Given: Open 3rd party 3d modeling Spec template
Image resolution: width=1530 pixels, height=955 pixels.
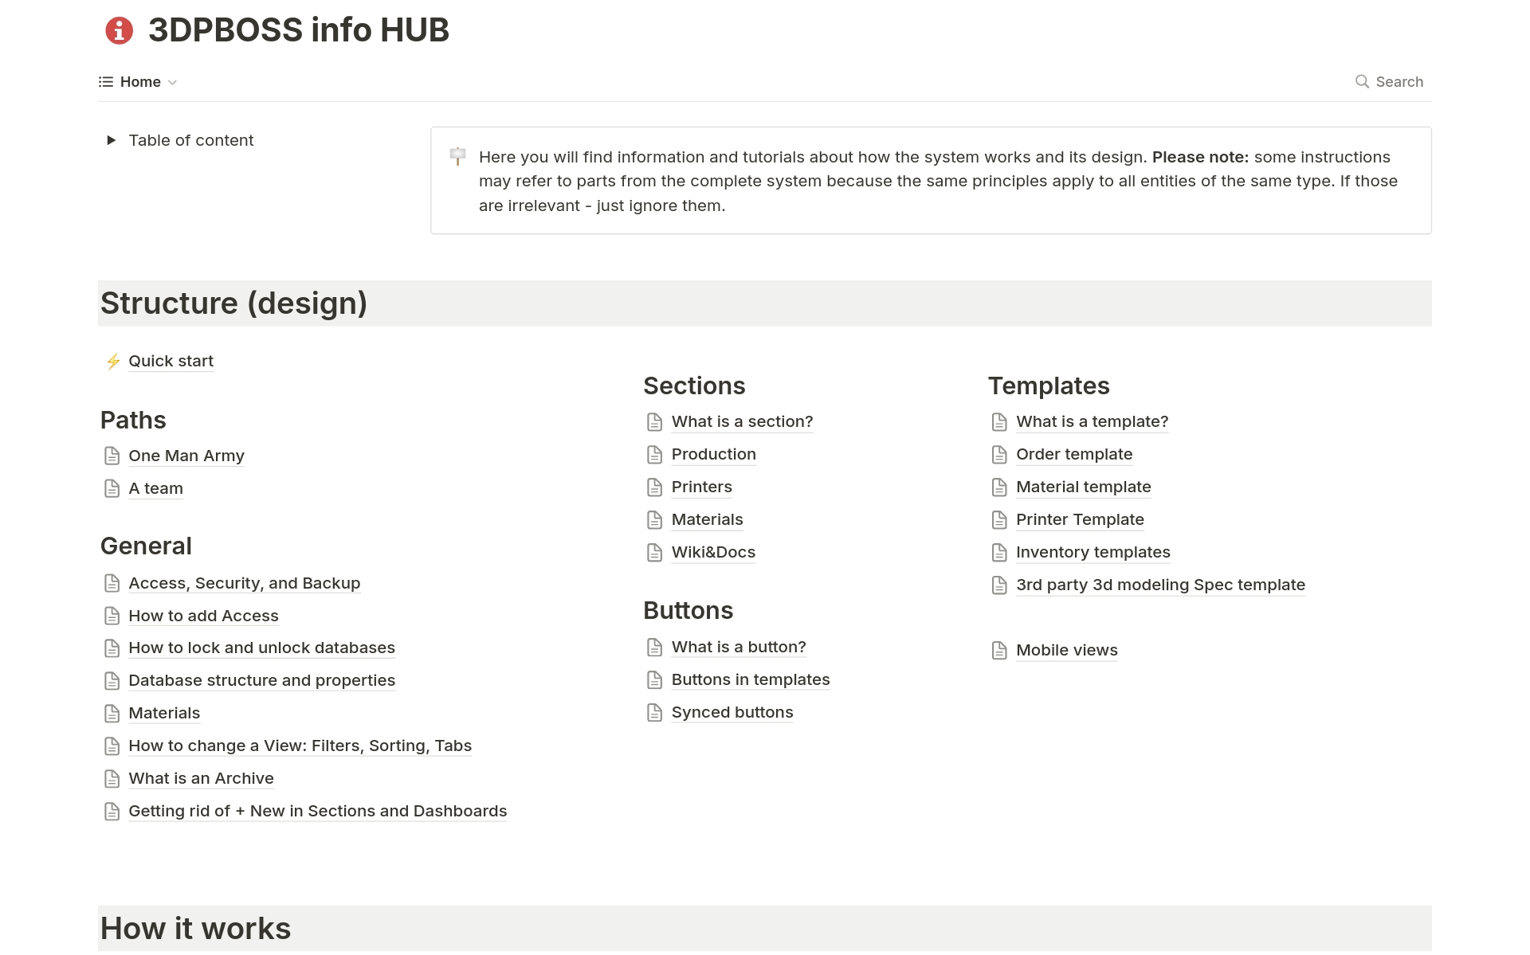Looking at the screenshot, I should point(1160,585).
